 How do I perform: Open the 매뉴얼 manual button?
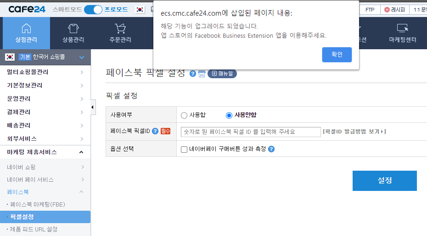(222, 74)
